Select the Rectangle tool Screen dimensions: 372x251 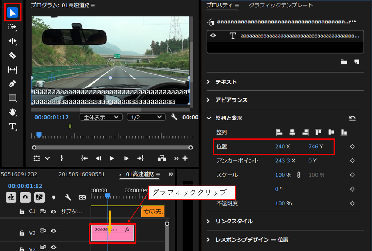12,98
